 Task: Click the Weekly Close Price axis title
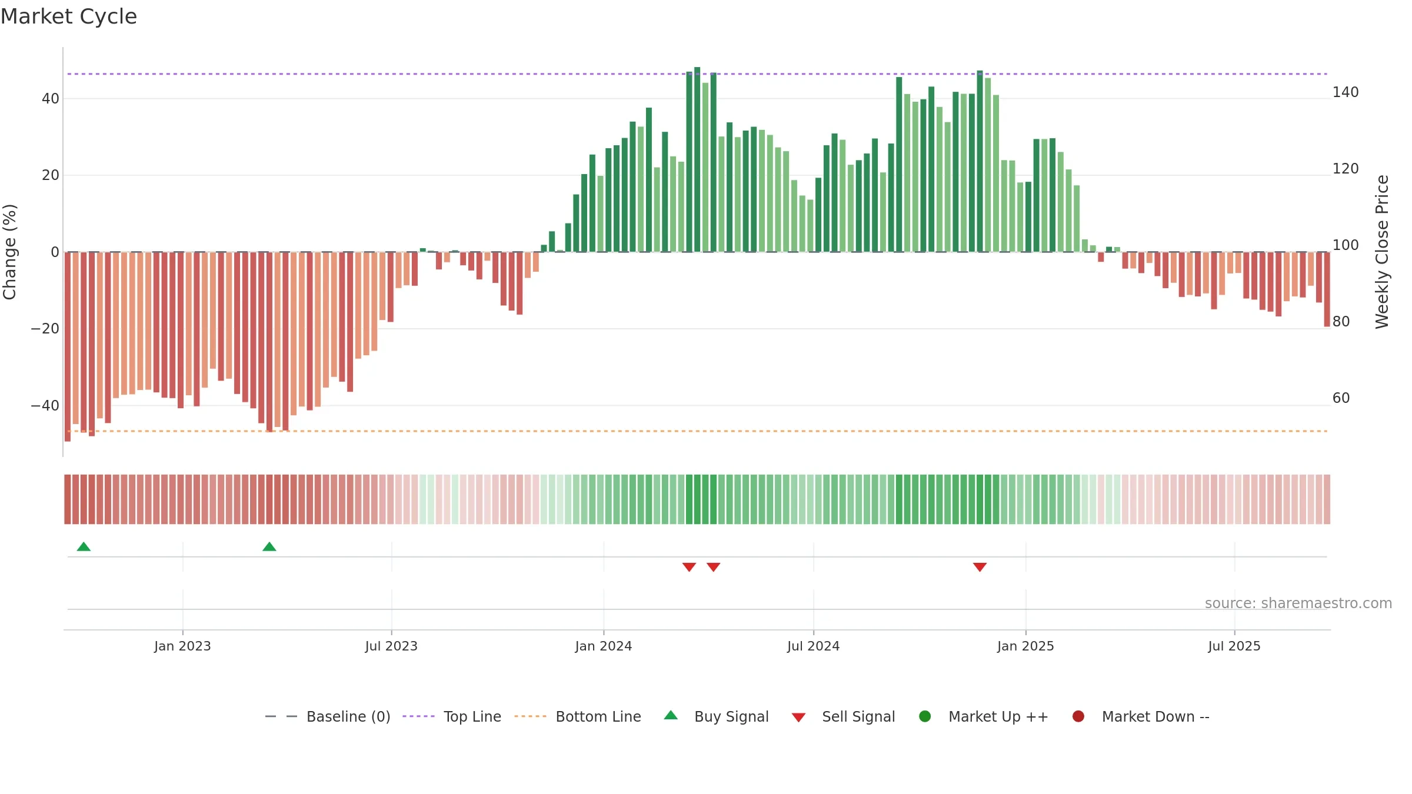1382,252
